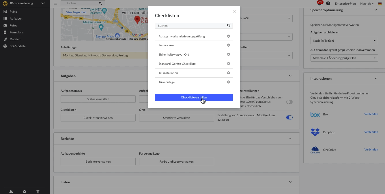Open settings gear for Standard-Geräte-Checkliste
The width and height of the screenshot is (385, 194).
click(228, 64)
